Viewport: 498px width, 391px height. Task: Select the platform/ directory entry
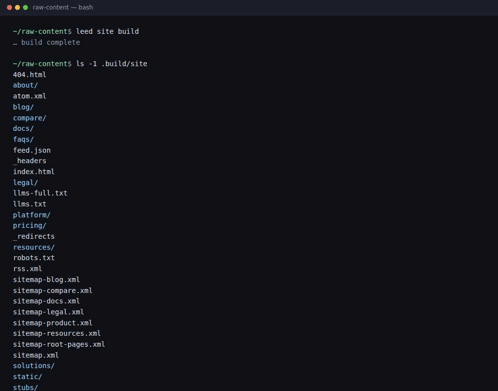(x=32, y=215)
